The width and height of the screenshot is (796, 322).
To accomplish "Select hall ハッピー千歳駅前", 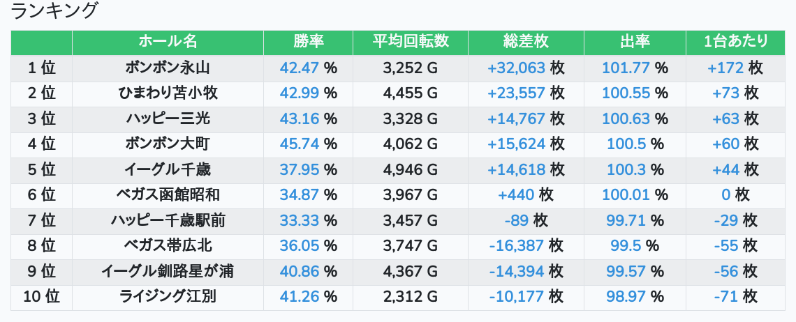I will click(x=168, y=221).
